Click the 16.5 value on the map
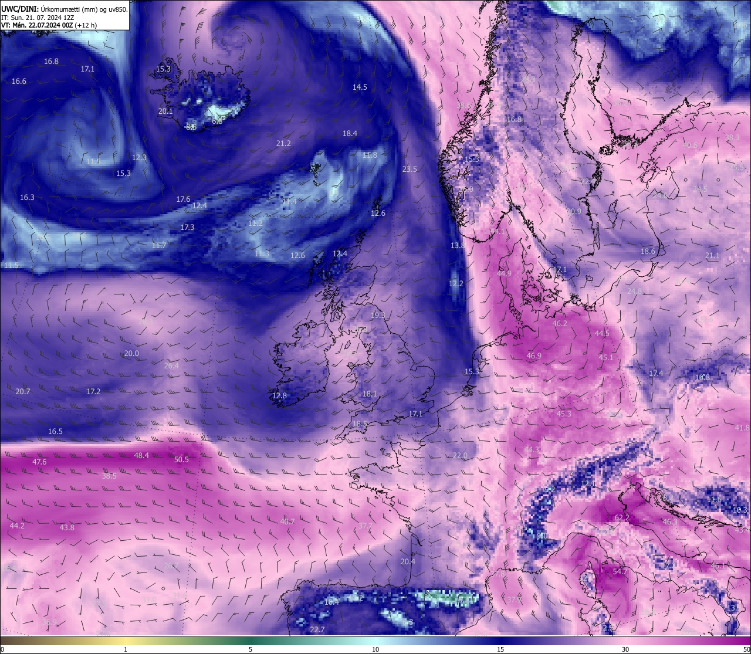The image size is (751, 654). point(55,432)
